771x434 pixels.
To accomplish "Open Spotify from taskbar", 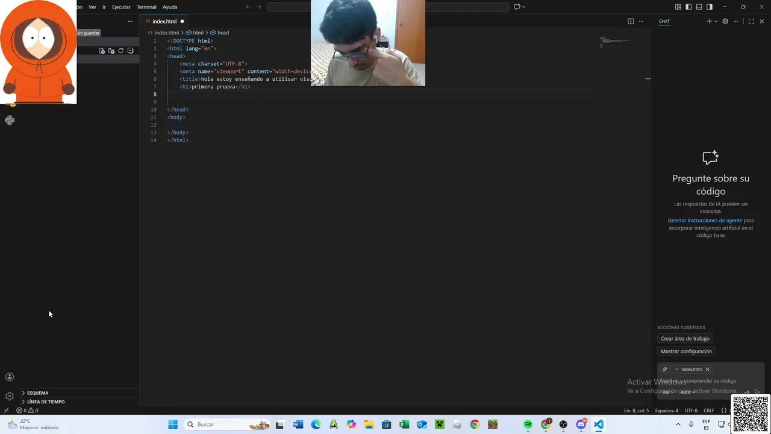I will [528, 424].
